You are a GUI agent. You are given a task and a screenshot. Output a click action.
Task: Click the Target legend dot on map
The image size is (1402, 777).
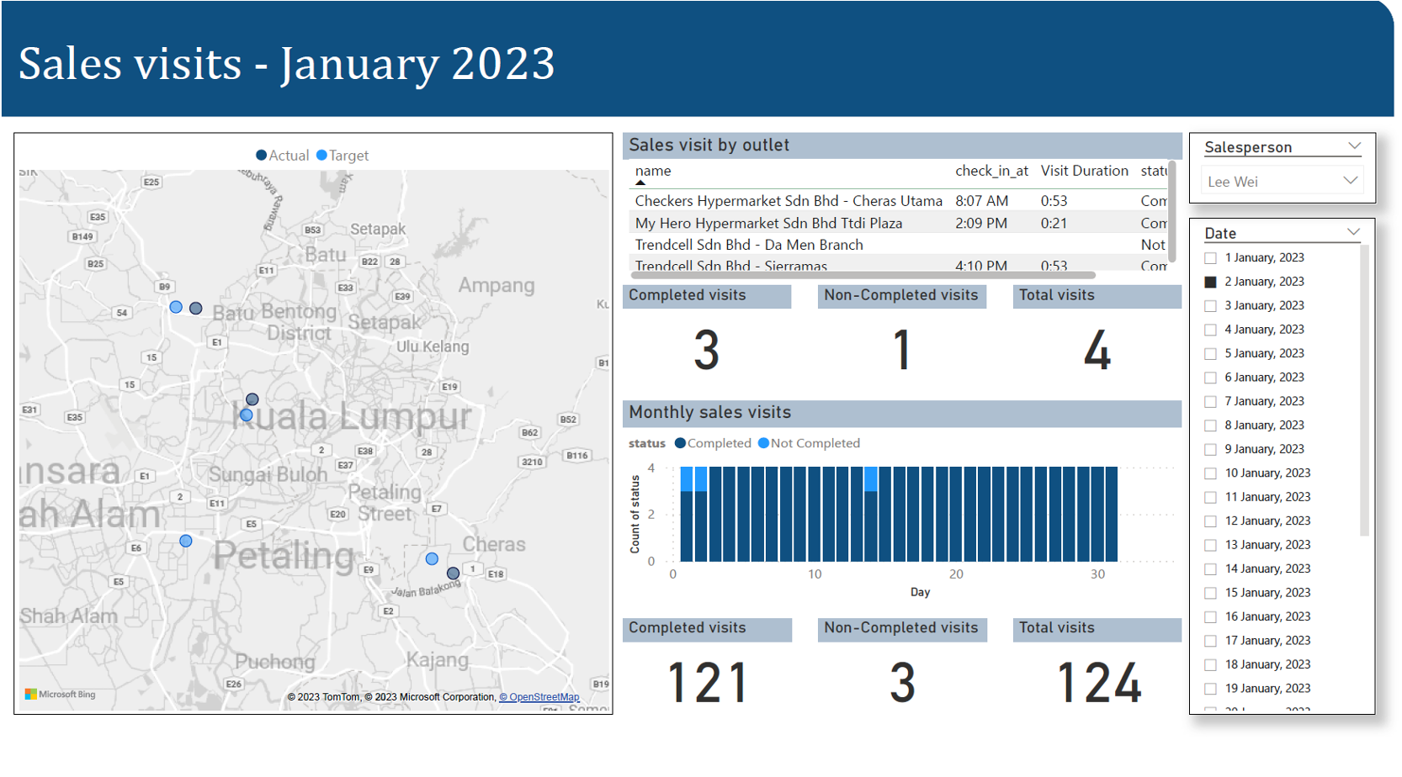tap(321, 156)
